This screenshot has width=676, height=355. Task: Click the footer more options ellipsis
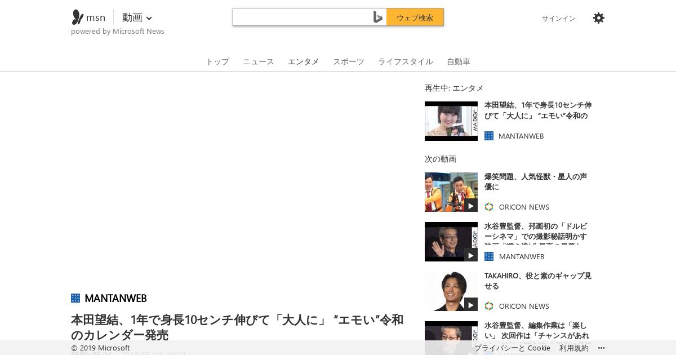coord(601,348)
